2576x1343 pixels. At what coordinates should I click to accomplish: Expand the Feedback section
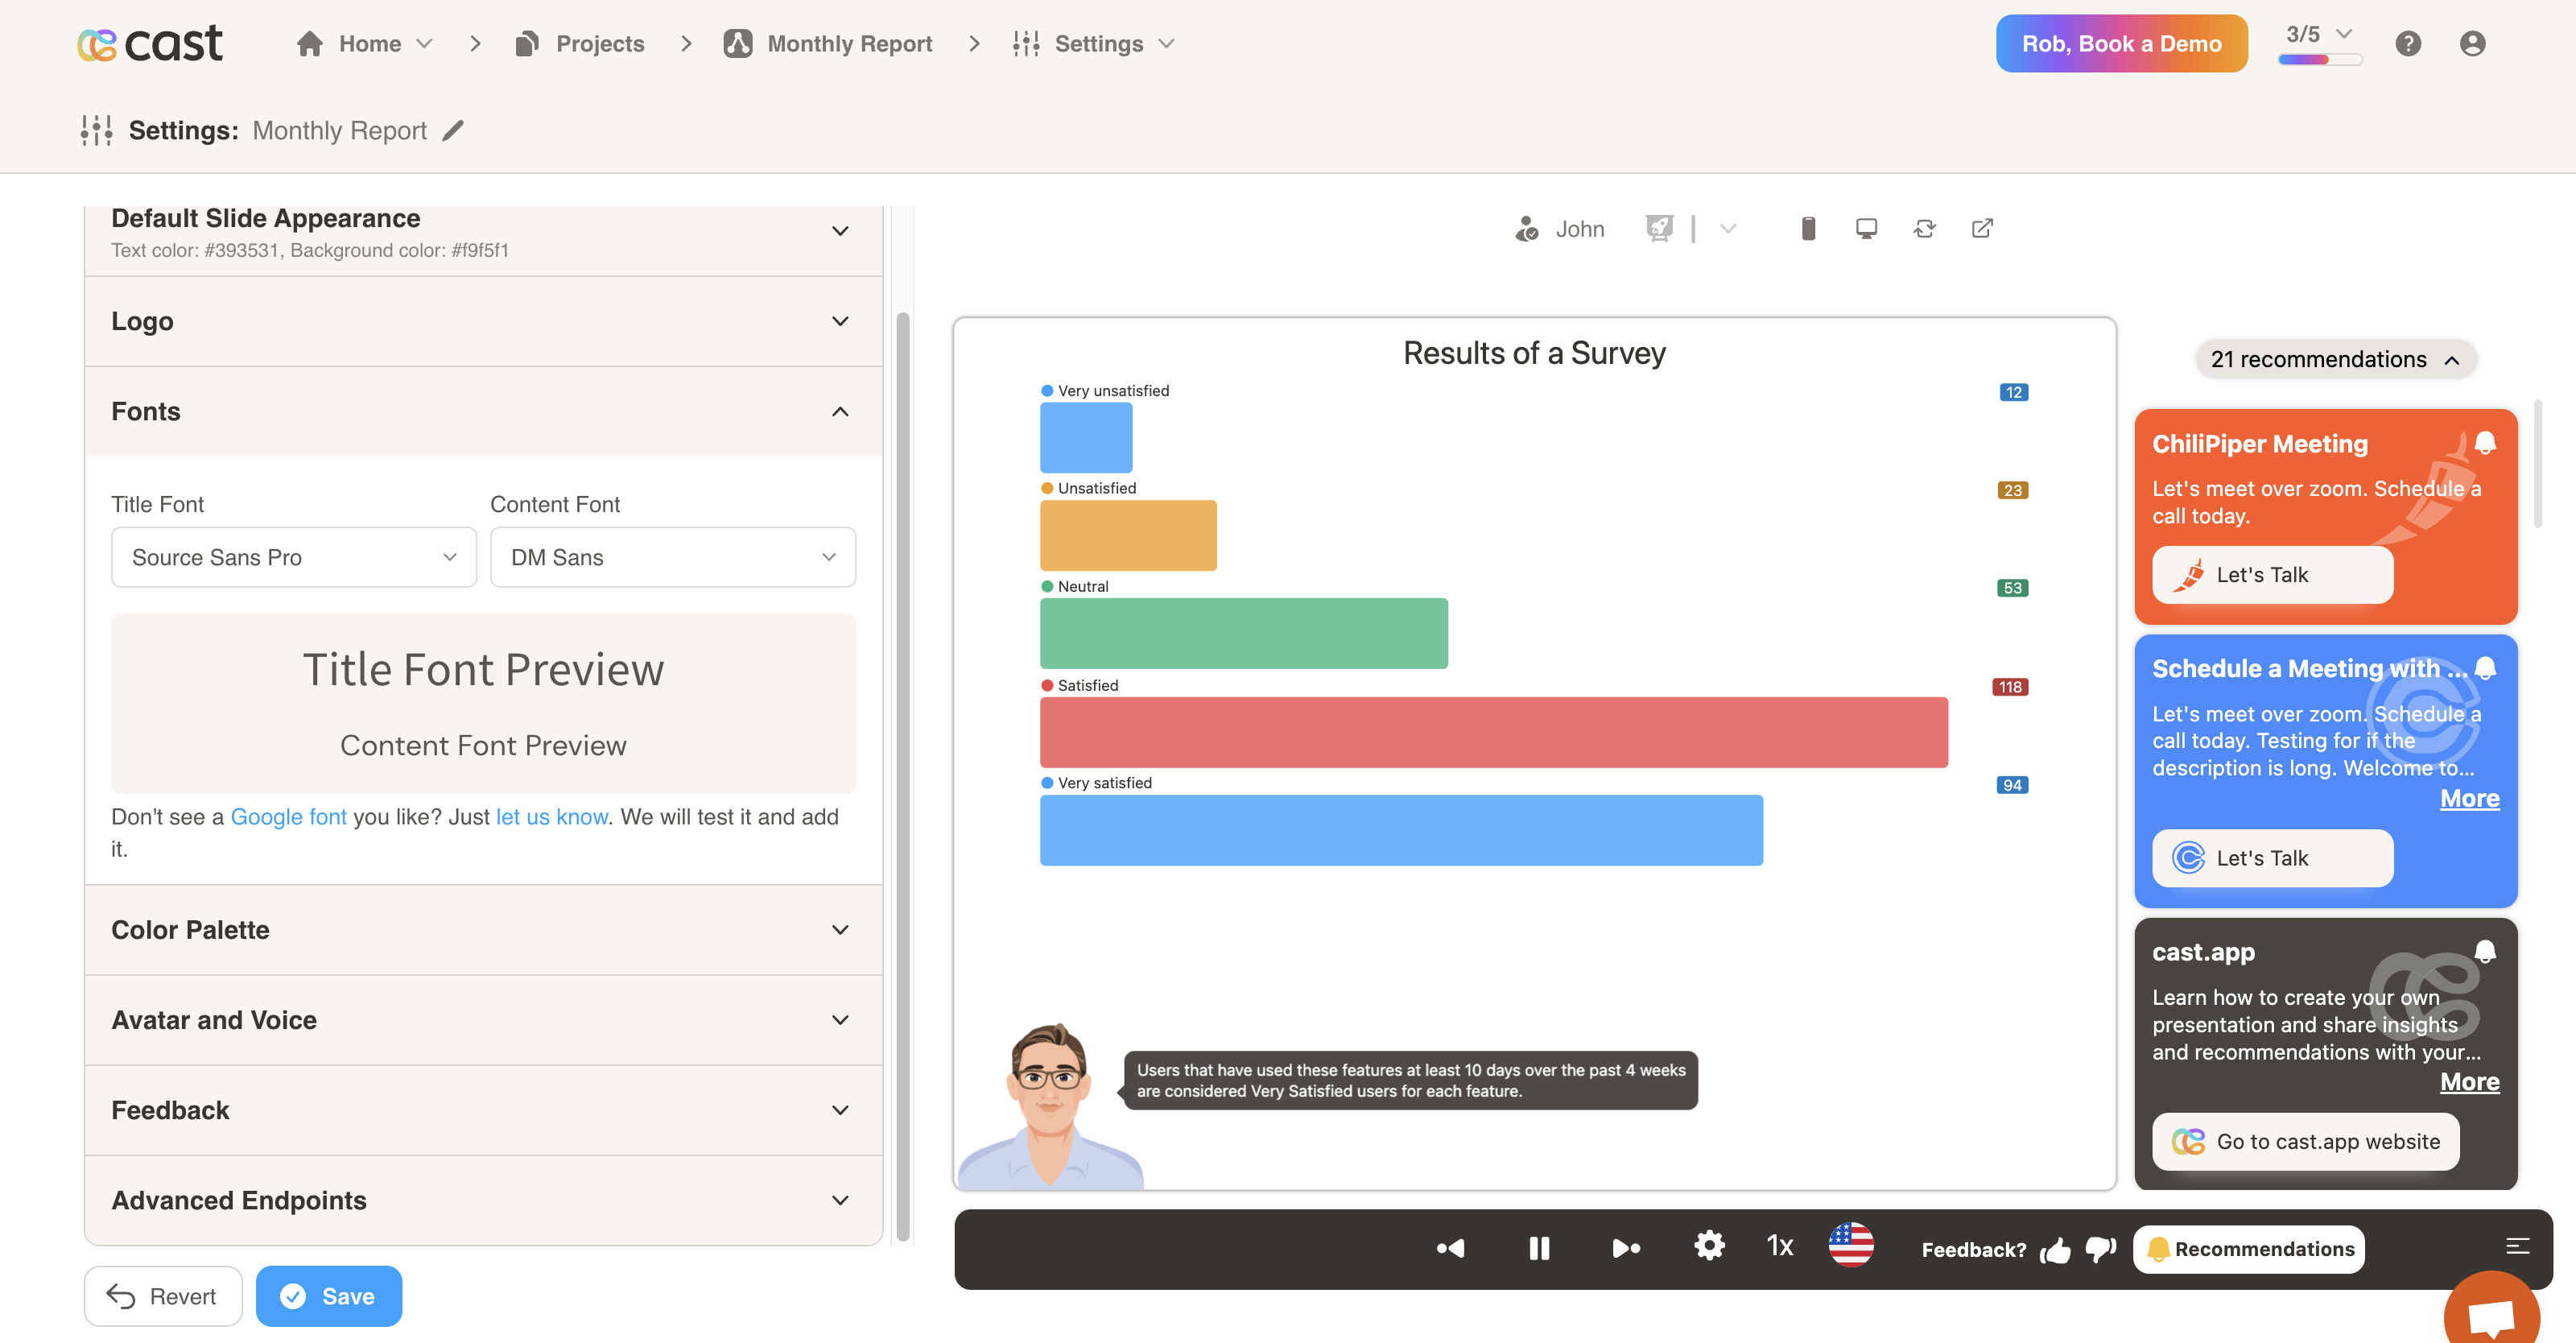(484, 1110)
